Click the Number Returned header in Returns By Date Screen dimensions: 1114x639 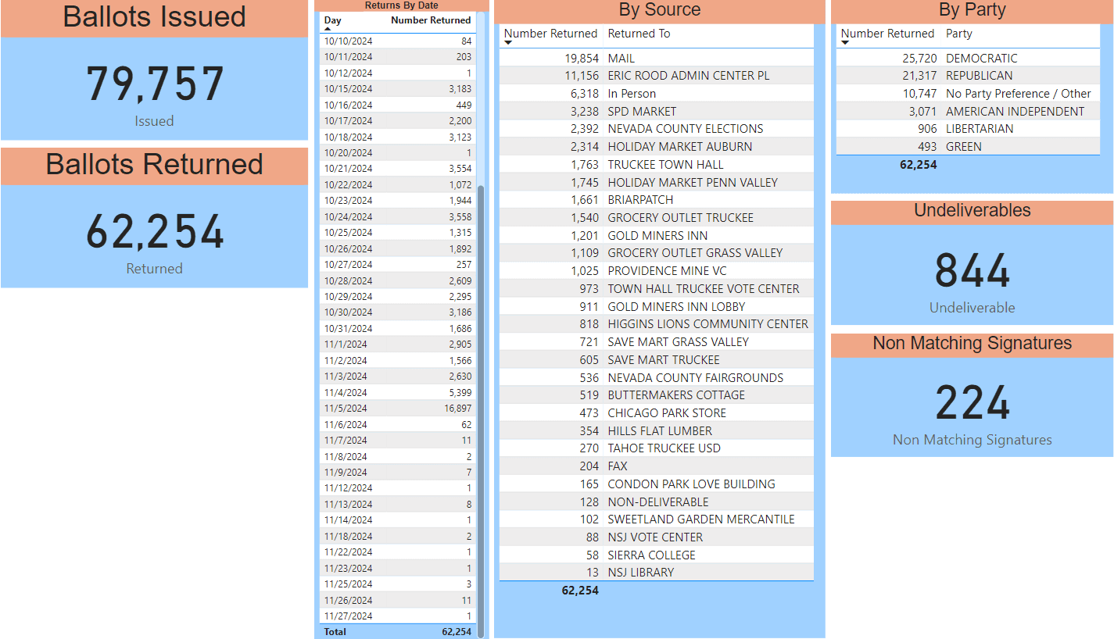pos(431,21)
